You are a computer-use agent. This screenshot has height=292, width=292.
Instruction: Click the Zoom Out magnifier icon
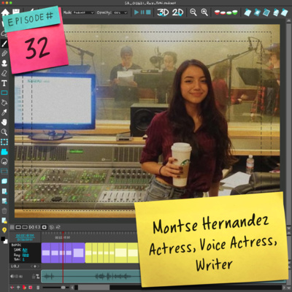tap(193, 12)
